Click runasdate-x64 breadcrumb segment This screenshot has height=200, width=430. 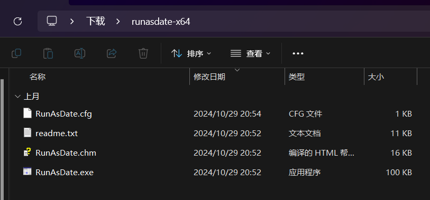pyautogui.click(x=161, y=22)
